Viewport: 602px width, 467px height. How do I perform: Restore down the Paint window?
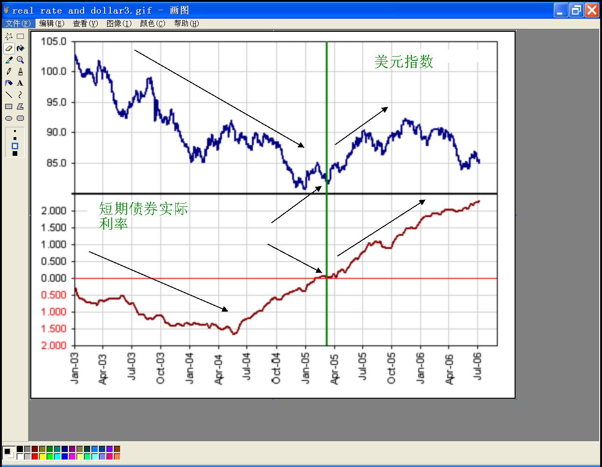[x=577, y=10]
